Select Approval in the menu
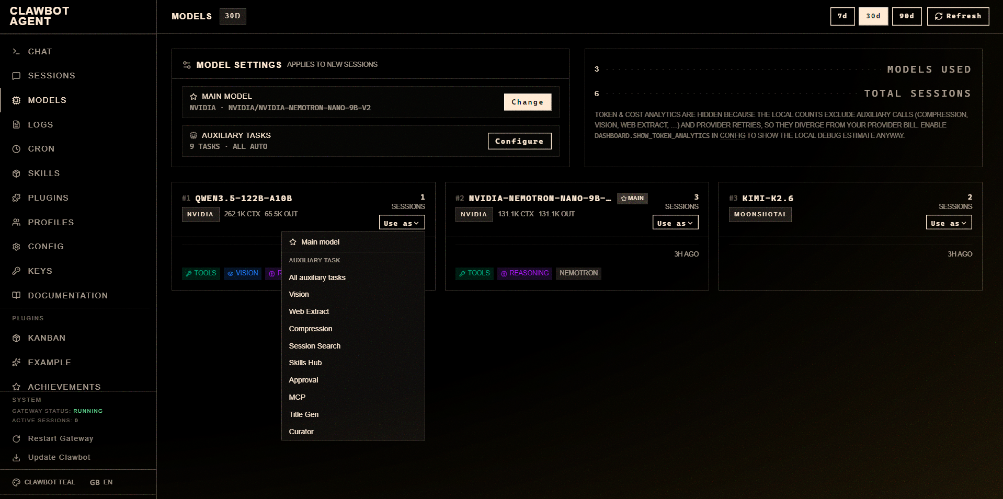The height and width of the screenshot is (499, 1003). 353,380
